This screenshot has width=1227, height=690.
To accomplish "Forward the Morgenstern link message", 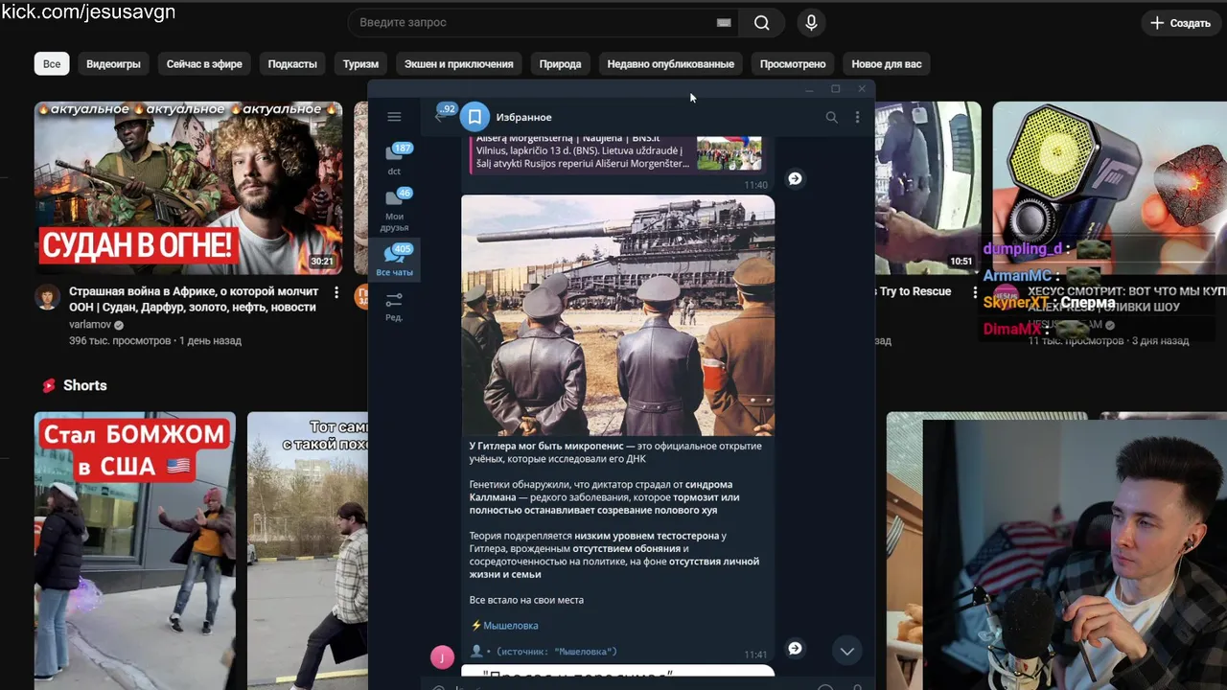I will coord(795,179).
